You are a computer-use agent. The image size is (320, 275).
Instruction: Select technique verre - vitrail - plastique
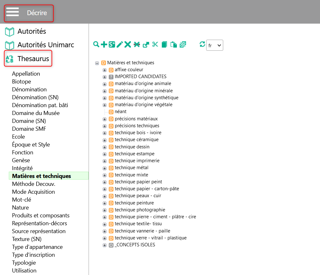tap(151, 238)
